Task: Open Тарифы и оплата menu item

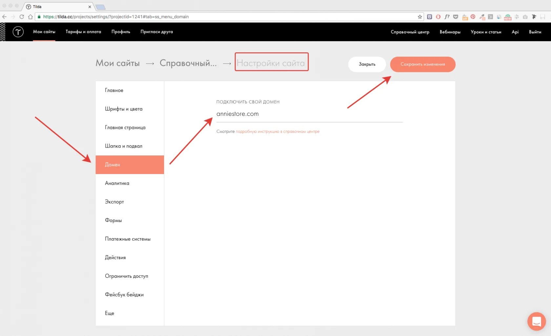Action: click(x=83, y=32)
